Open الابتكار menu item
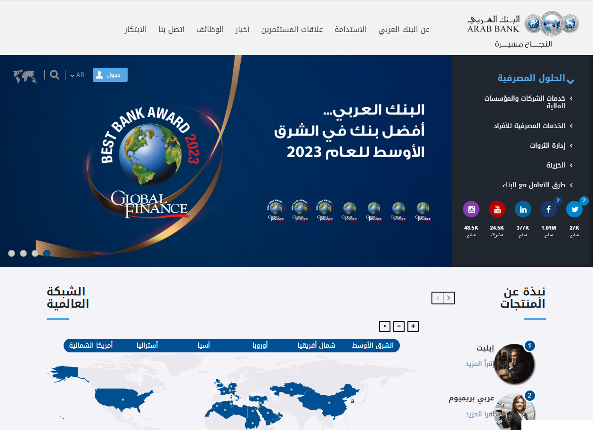 [x=136, y=30]
